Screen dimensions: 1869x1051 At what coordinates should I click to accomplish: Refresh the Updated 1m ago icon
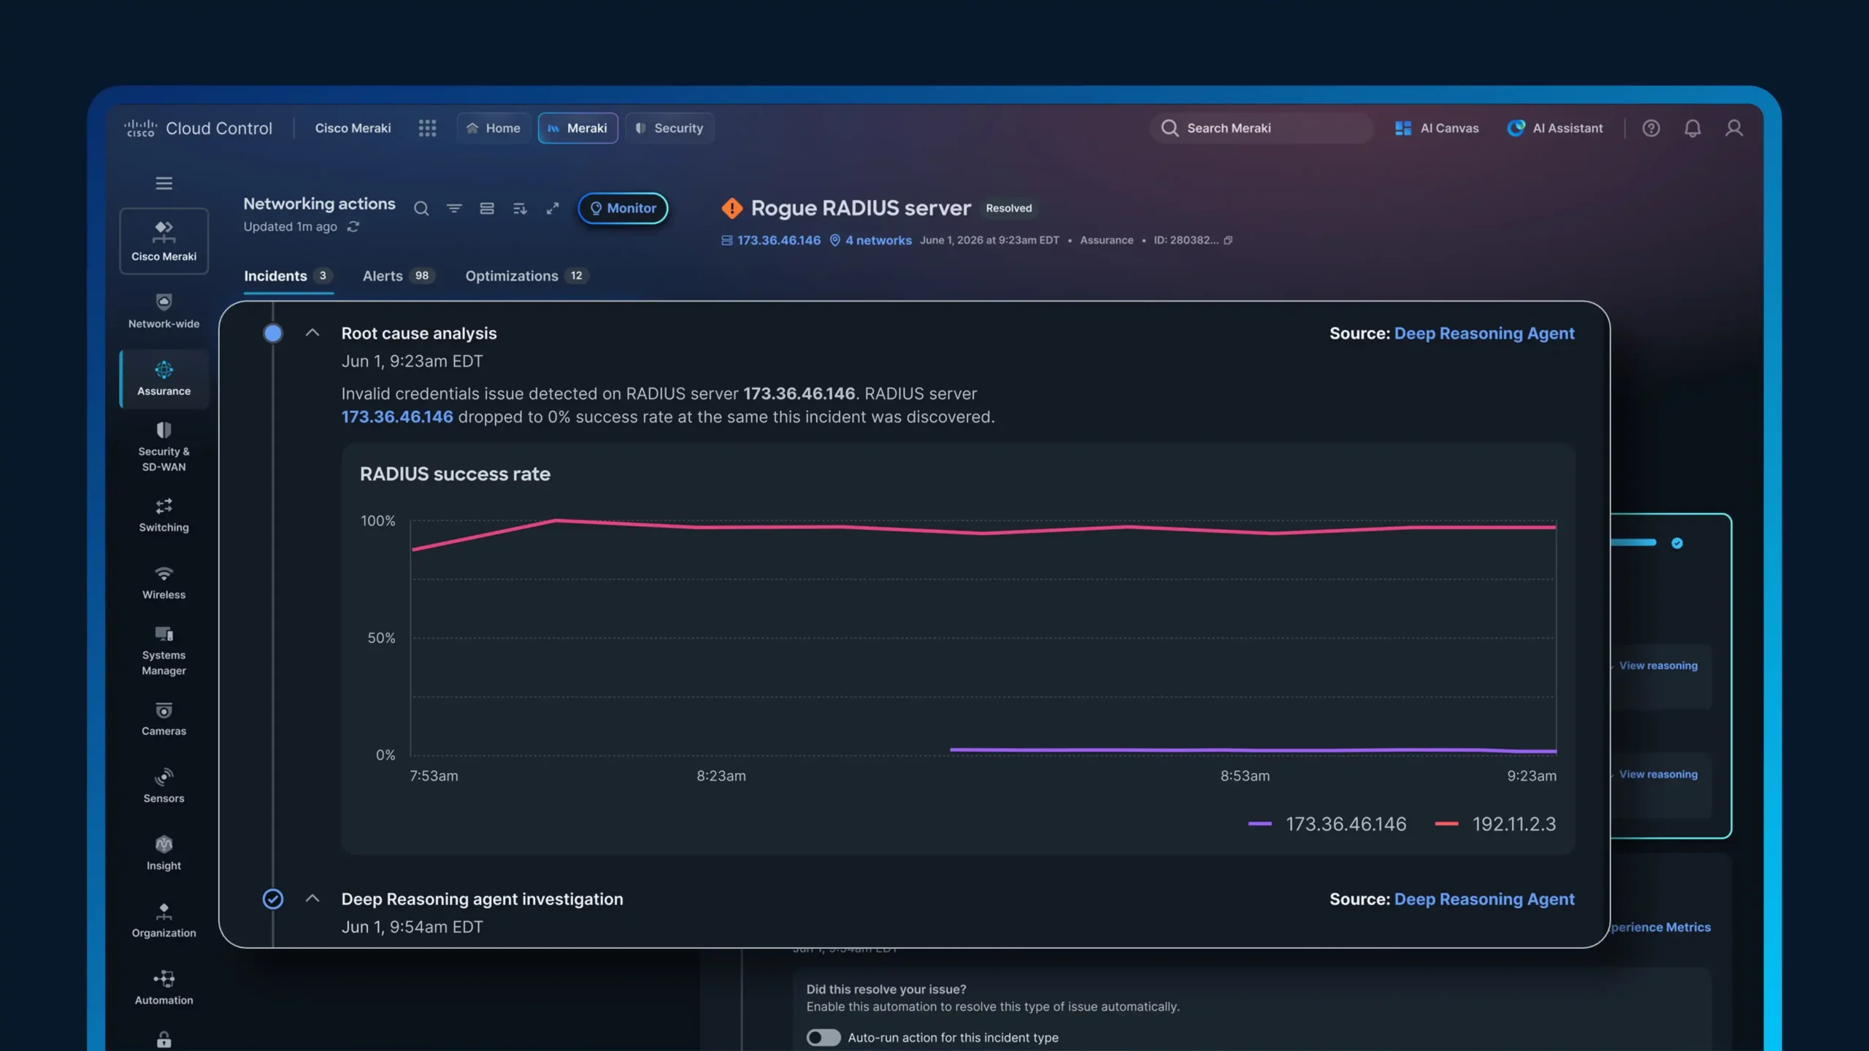[x=353, y=227]
